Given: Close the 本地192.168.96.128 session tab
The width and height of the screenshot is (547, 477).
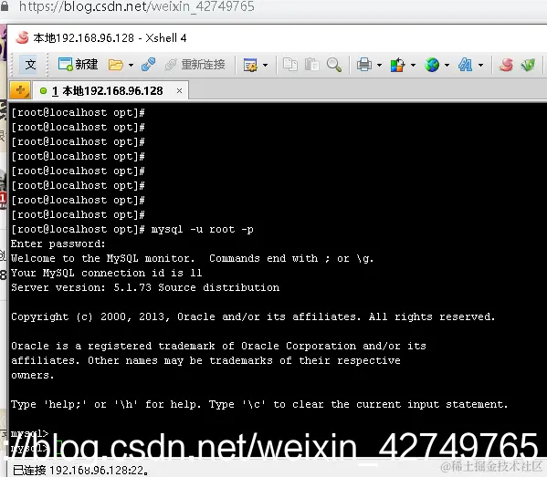Looking at the screenshot, I should (179, 91).
